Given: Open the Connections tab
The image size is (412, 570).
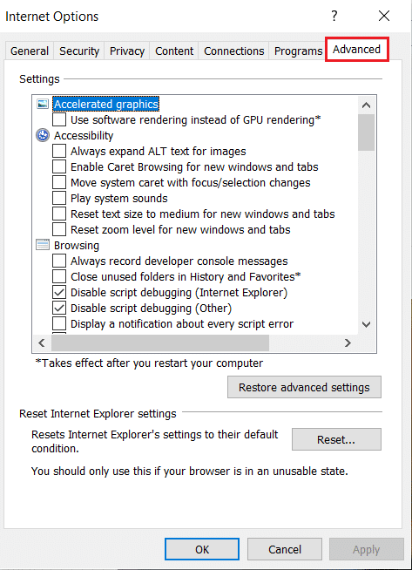Looking at the screenshot, I should tap(233, 51).
